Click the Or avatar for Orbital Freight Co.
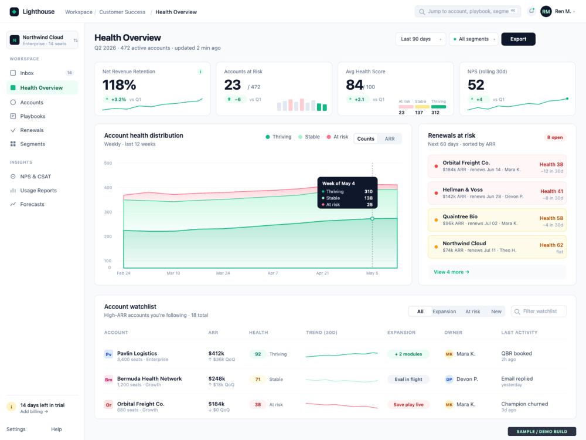This screenshot has width=586, height=440. 108,404
